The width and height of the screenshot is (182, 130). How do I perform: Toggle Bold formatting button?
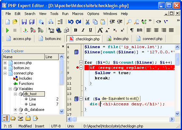click(75, 30)
